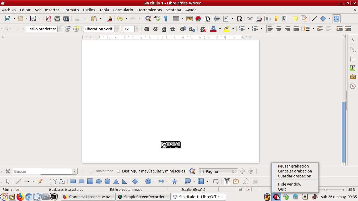Open the Liberation Serif font dropdown
This screenshot has height=201, width=358.
pyautogui.click(x=118, y=29)
